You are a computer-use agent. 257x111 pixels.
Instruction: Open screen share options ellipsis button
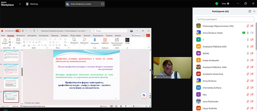[x=103, y=4]
